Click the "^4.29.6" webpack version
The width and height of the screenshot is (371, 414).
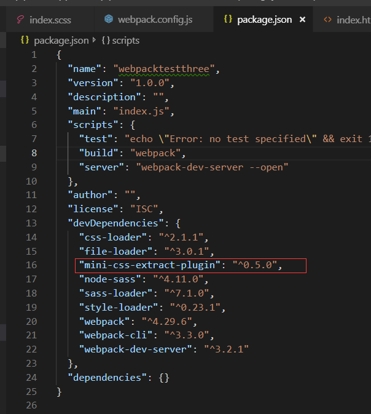tap(167, 322)
